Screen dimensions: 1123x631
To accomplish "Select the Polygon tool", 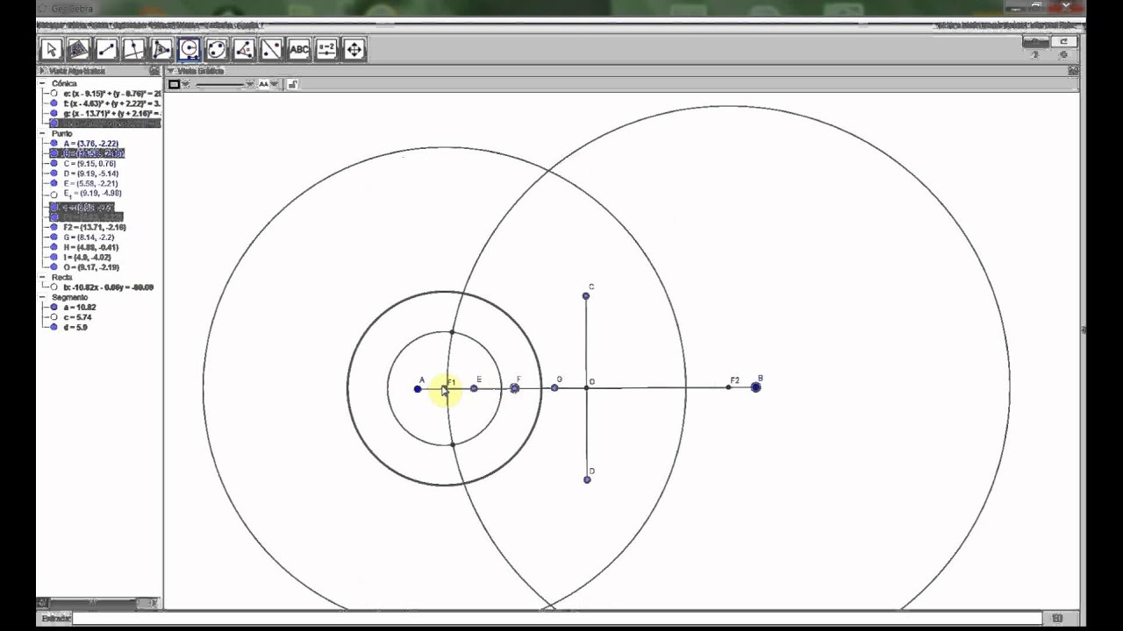I will click(161, 49).
